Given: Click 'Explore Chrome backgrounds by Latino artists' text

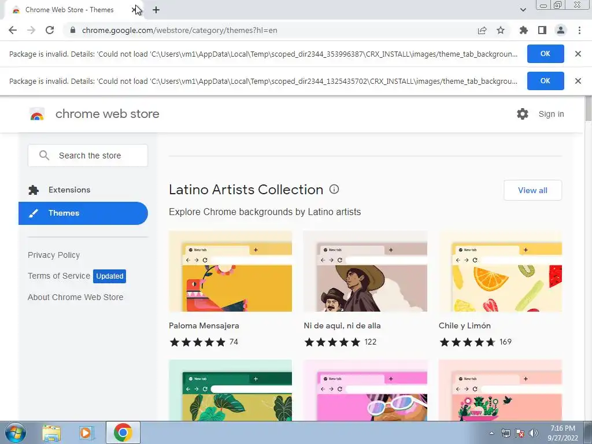Looking at the screenshot, I should coord(265,212).
